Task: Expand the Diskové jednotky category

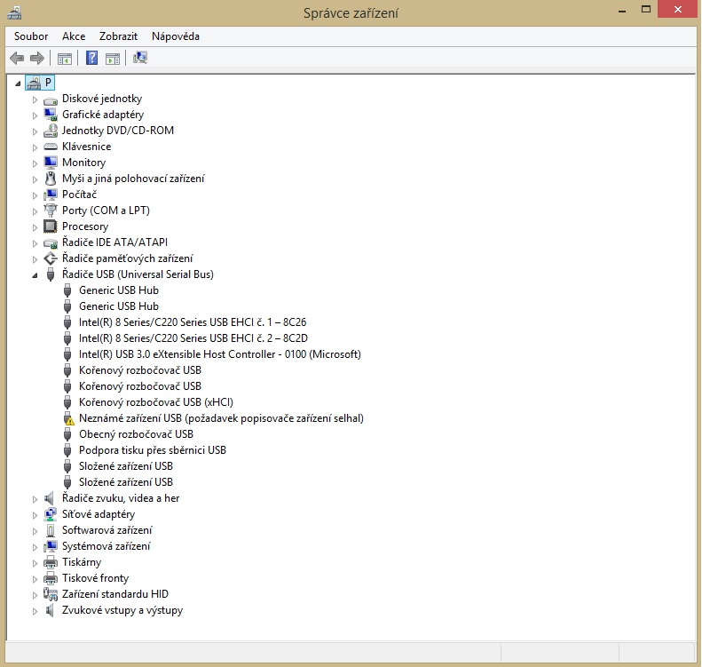Action: (x=35, y=99)
